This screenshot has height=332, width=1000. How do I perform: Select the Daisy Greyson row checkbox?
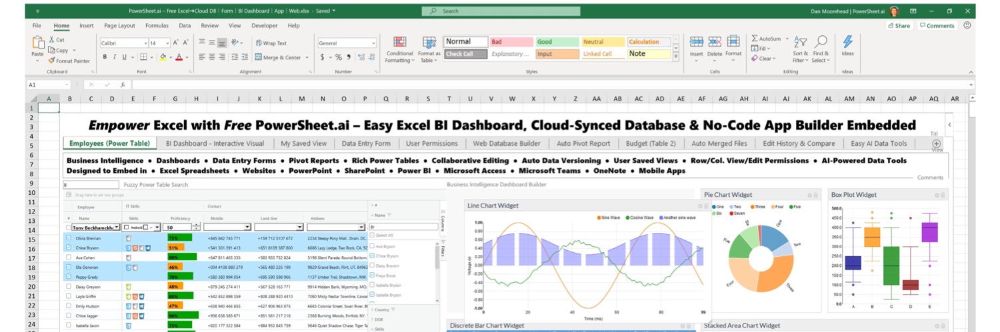[x=69, y=286]
